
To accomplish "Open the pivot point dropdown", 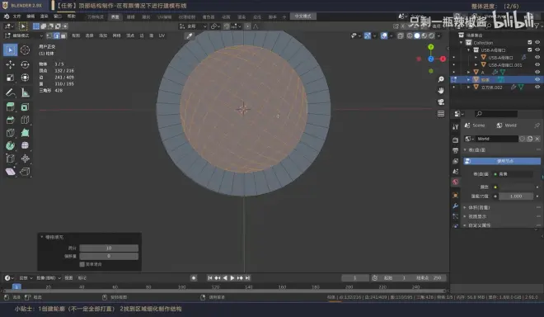I will (x=216, y=26).
